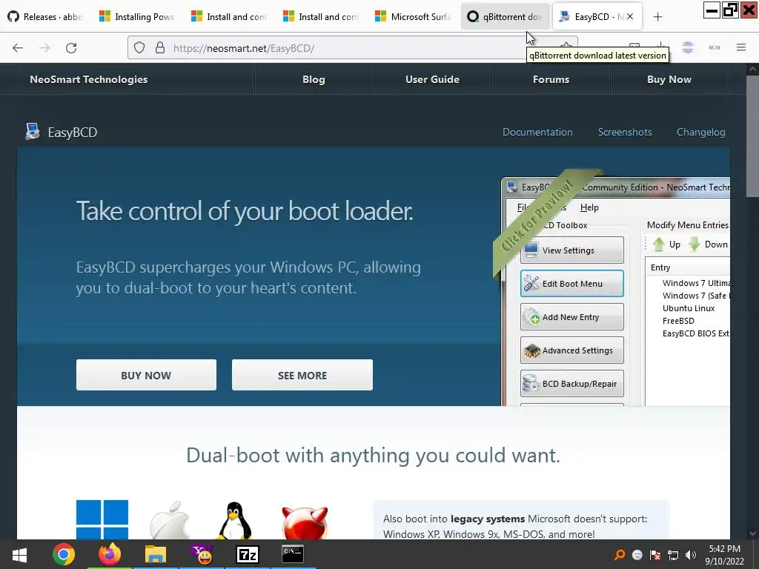This screenshot has width=759, height=569.
Task: Click the orange search tray icon
Action: [x=620, y=554]
